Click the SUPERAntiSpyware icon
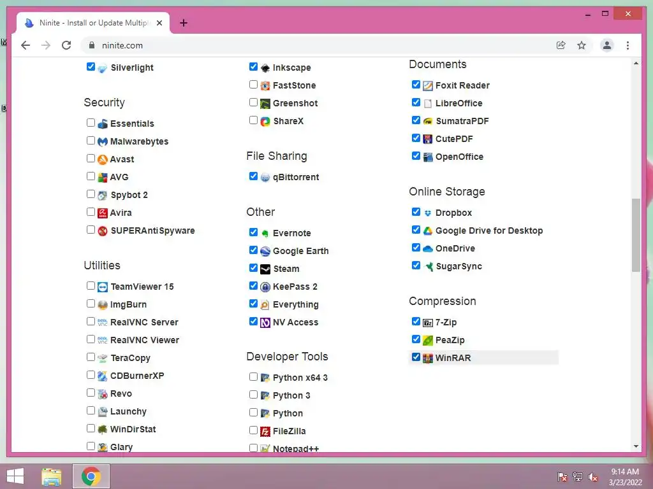The width and height of the screenshot is (653, 489). [x=103, y=230]
